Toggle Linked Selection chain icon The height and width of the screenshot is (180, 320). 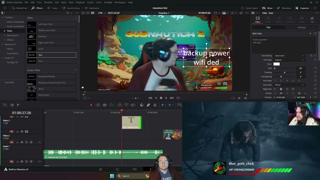click(148, 105)
